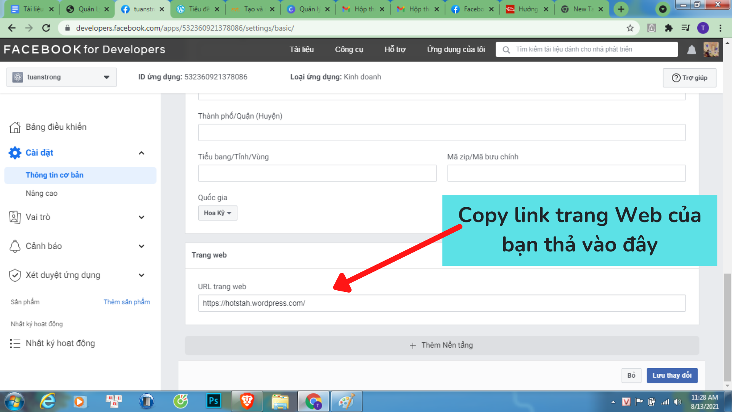This screenshot has height=412, width=732.
Task: Open the media control playlist icon
Action: (685, 28)
